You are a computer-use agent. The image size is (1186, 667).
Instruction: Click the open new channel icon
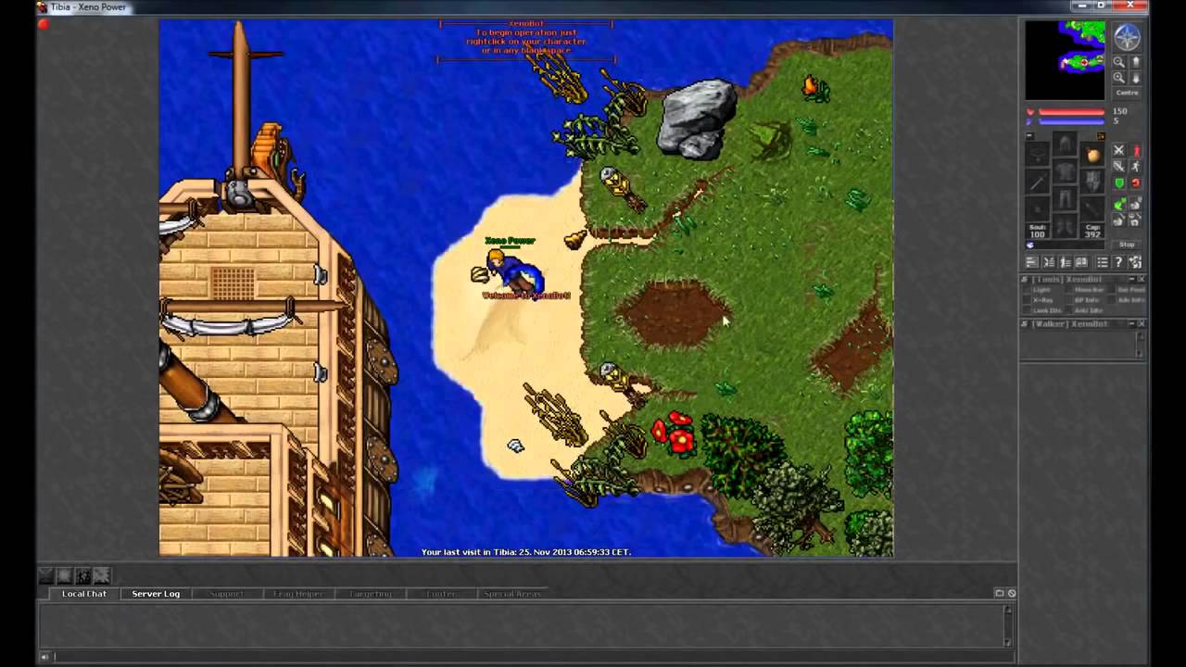999,593
